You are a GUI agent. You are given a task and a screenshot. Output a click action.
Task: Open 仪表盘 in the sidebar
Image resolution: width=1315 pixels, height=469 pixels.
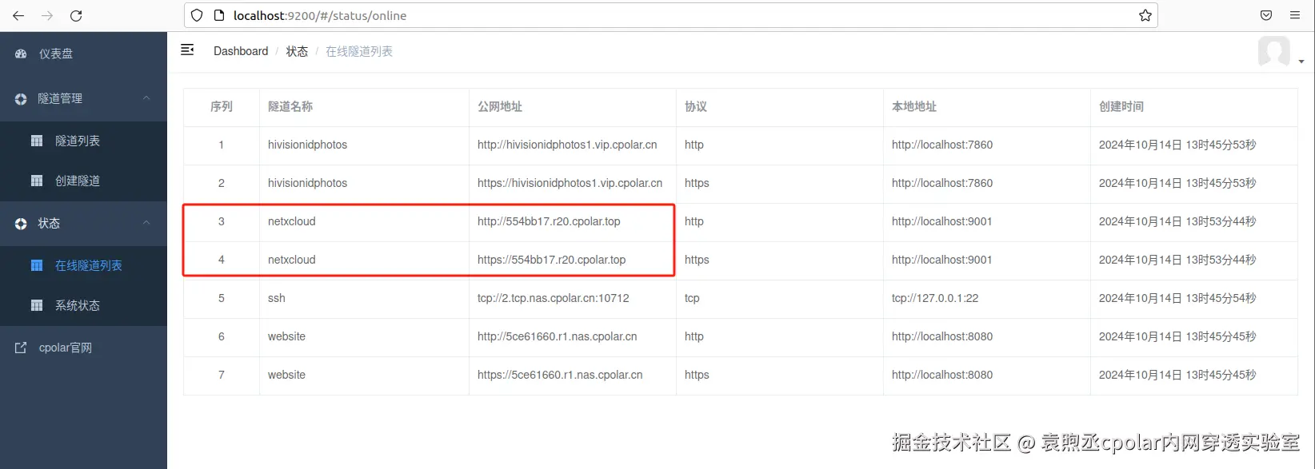click(83, 54)
